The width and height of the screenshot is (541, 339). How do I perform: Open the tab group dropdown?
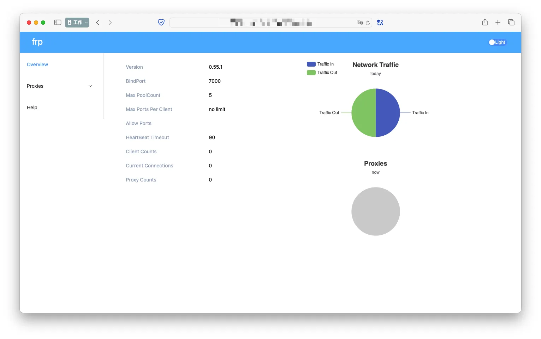click(77, 23)
